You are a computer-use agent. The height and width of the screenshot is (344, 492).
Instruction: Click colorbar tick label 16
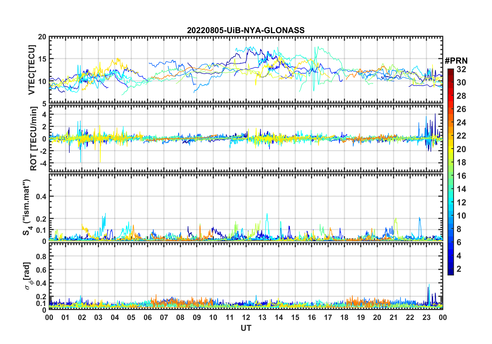coord(461,176)
